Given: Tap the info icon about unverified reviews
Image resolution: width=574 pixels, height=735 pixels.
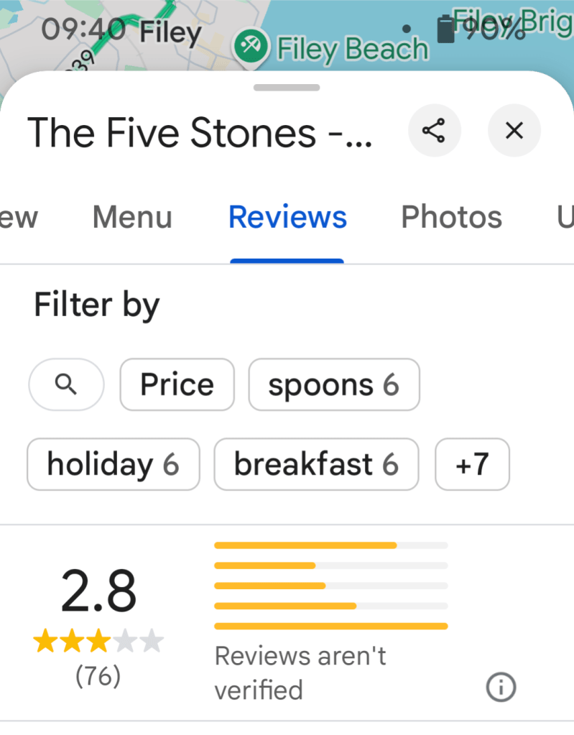Looking at the screenshot, I should click(501, 688).
